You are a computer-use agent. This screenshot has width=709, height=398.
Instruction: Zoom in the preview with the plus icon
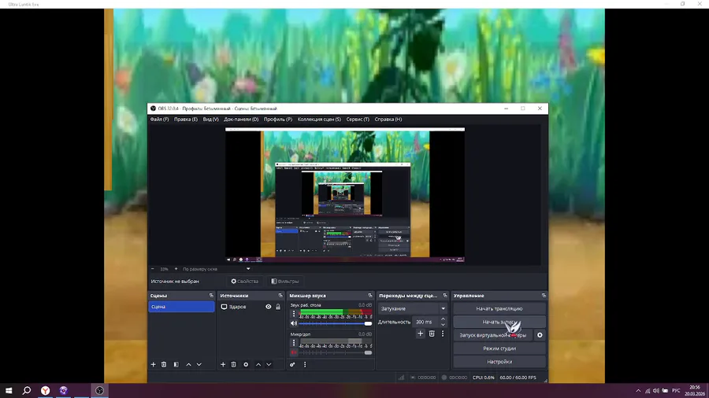coord(176,269)
